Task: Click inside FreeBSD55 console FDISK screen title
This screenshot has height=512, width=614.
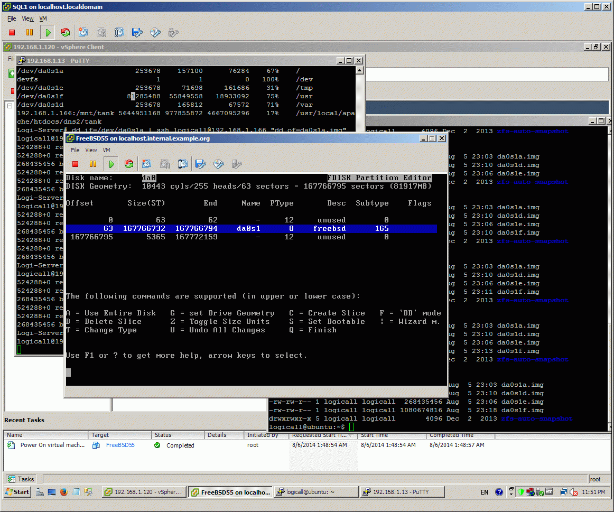Action: pyautogui.click(x=379, y=178)
